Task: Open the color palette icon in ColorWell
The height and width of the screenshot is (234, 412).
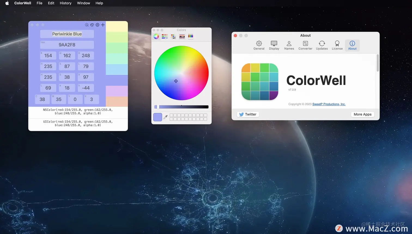Action: coord(92,25)
